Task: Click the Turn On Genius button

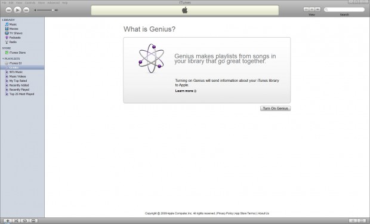Action: [275, 108]
